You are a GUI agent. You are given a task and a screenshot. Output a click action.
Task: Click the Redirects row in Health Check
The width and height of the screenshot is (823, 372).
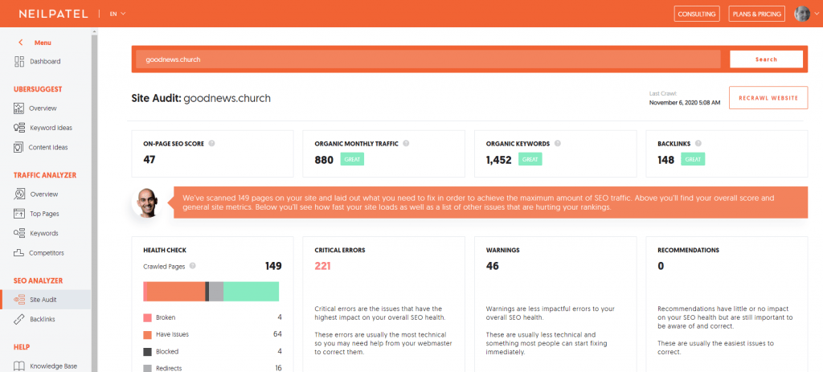tap(212, 368)
